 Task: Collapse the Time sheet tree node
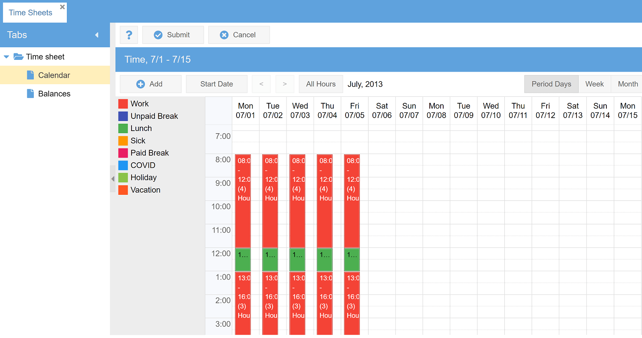tap(6, 56)
